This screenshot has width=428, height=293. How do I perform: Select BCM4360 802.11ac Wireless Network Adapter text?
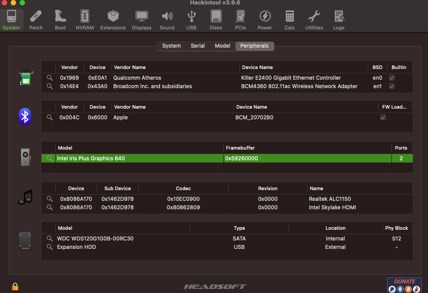[x=299, y=86]
